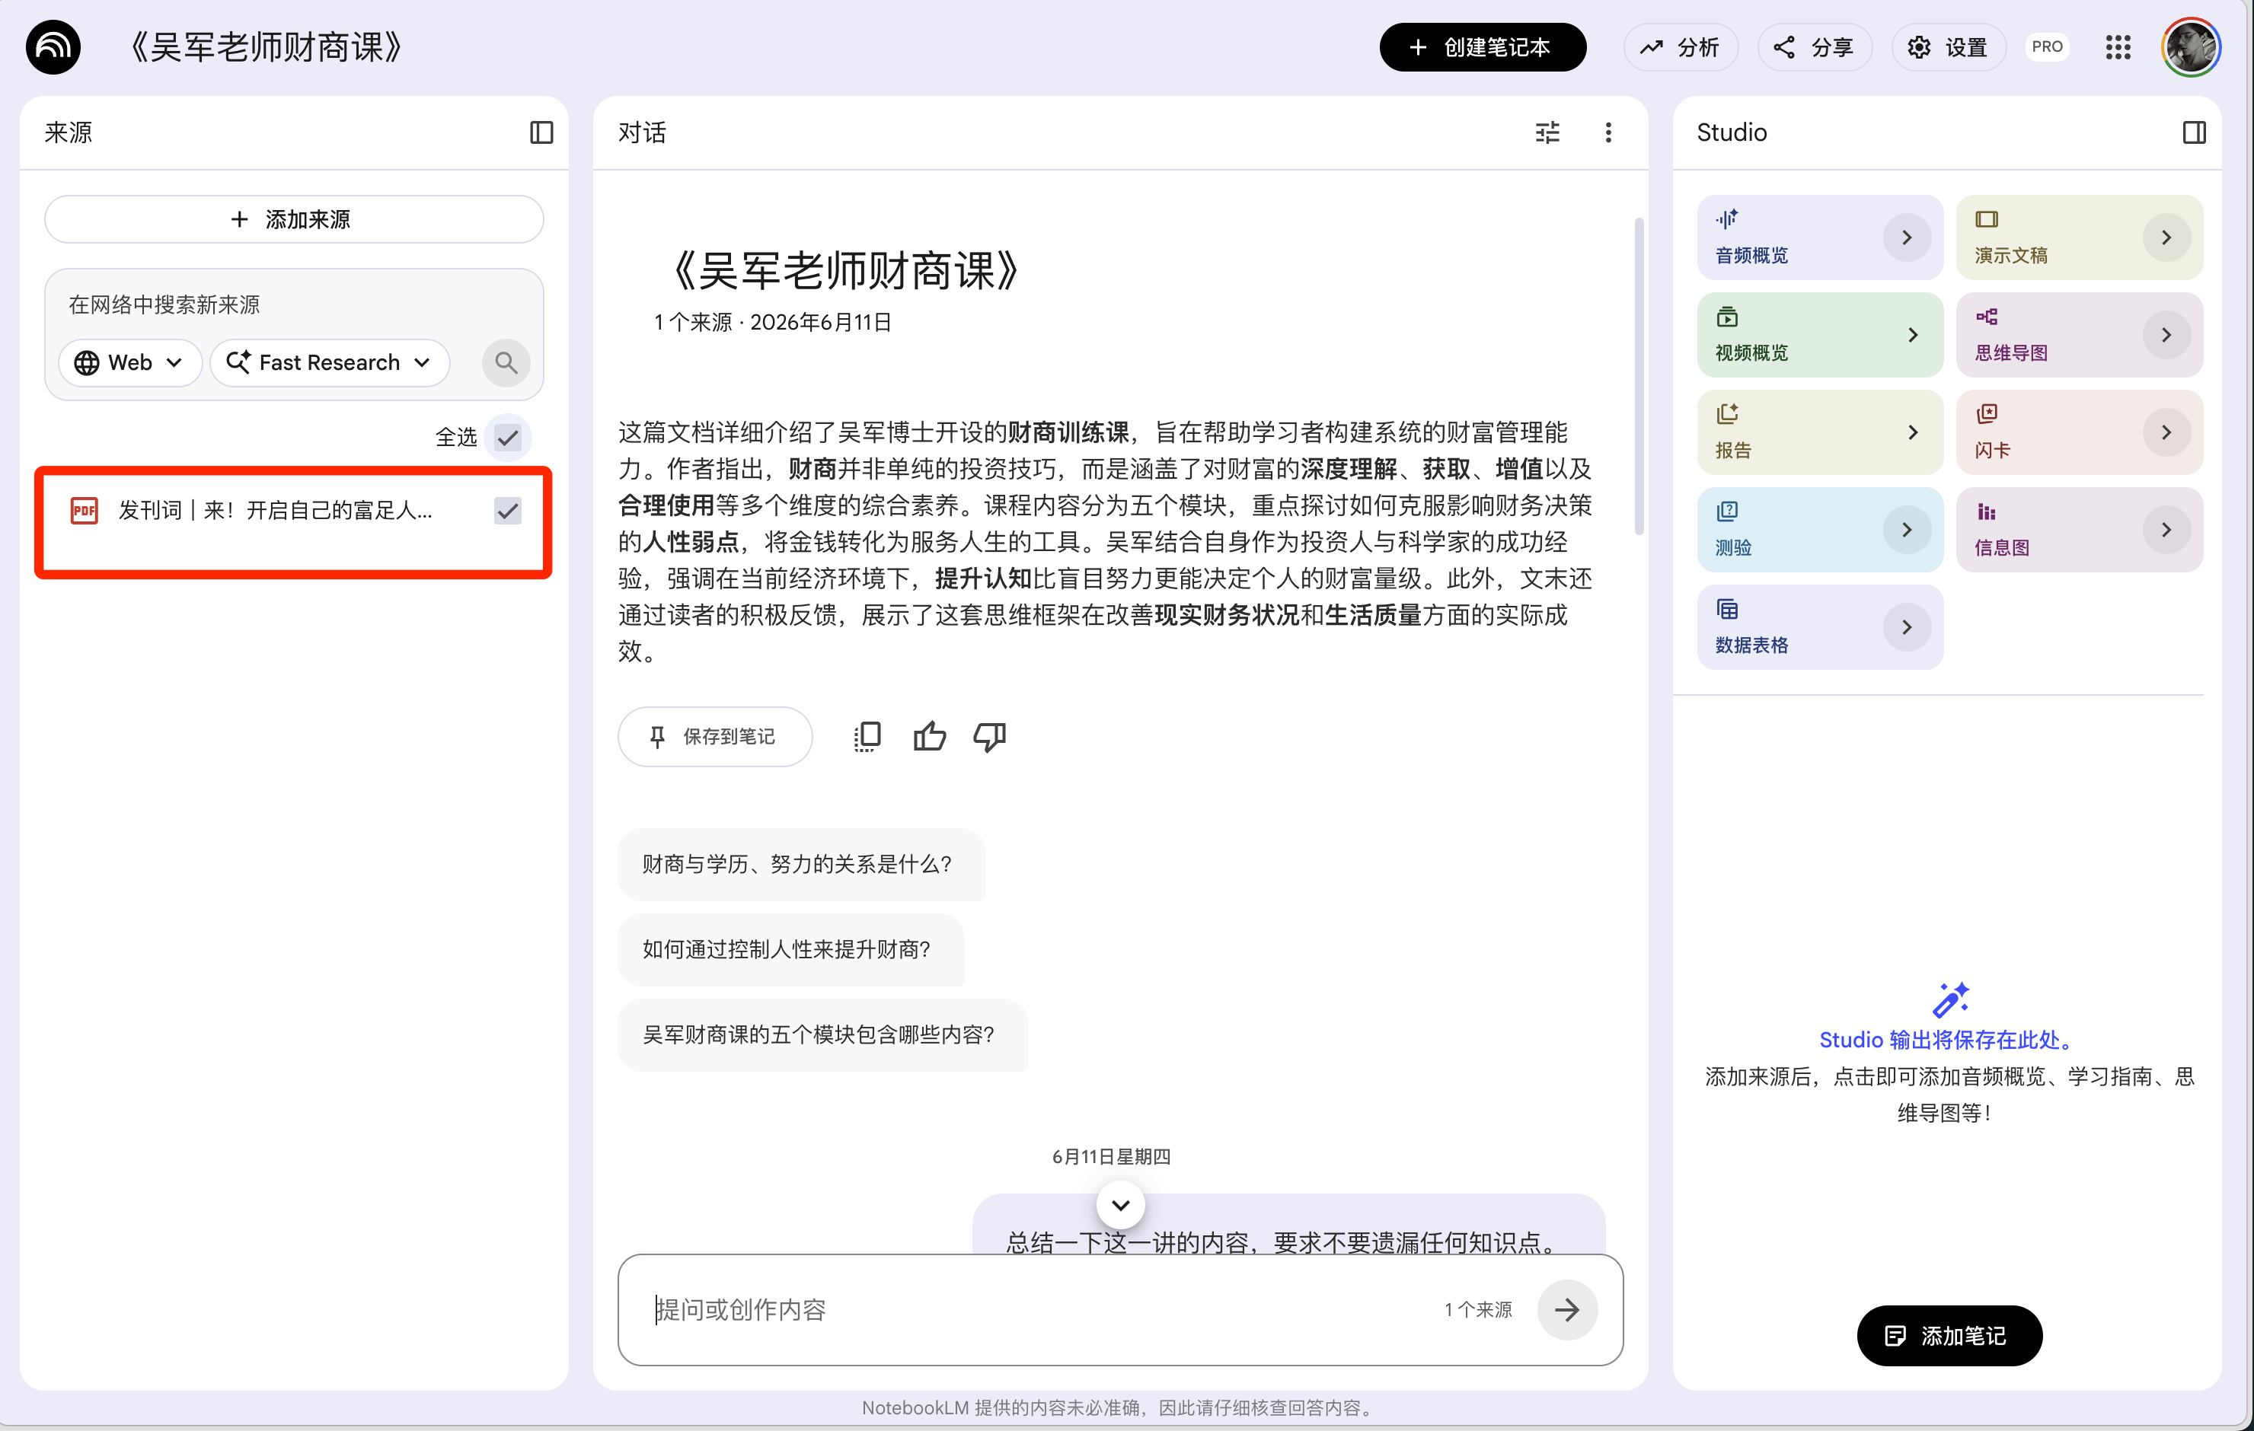Open the chat three-dot more menu
The image size is (2254, 1431).
click(1608, 132)
